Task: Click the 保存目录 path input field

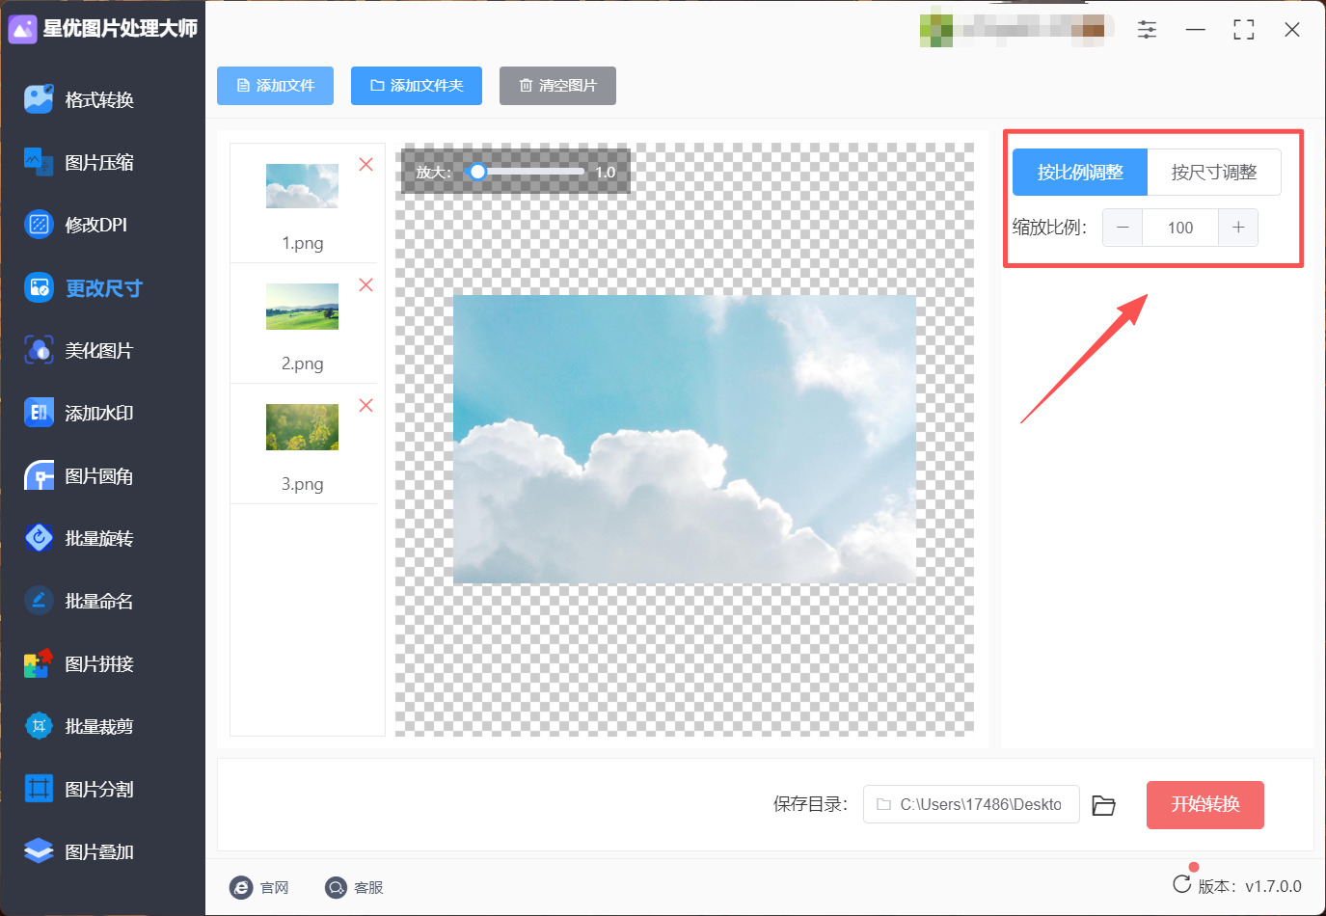Action: tap(971, 804)
